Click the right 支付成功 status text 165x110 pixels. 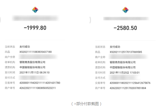(x=115, y=47)
